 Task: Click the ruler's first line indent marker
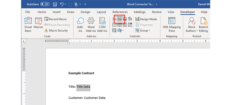pyautogui.click(x=68, y=40)
